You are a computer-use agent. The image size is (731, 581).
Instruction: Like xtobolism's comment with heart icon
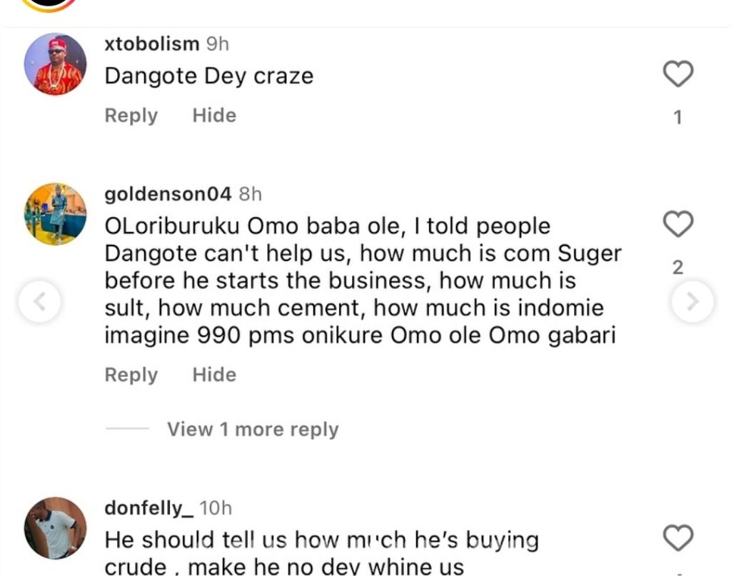[x=677, y=74]
